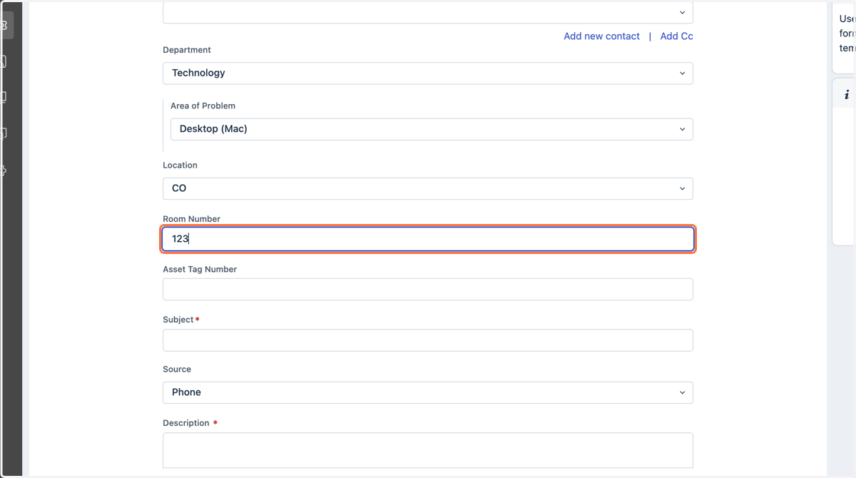Open the Department dropdown showing Technology

428,73
